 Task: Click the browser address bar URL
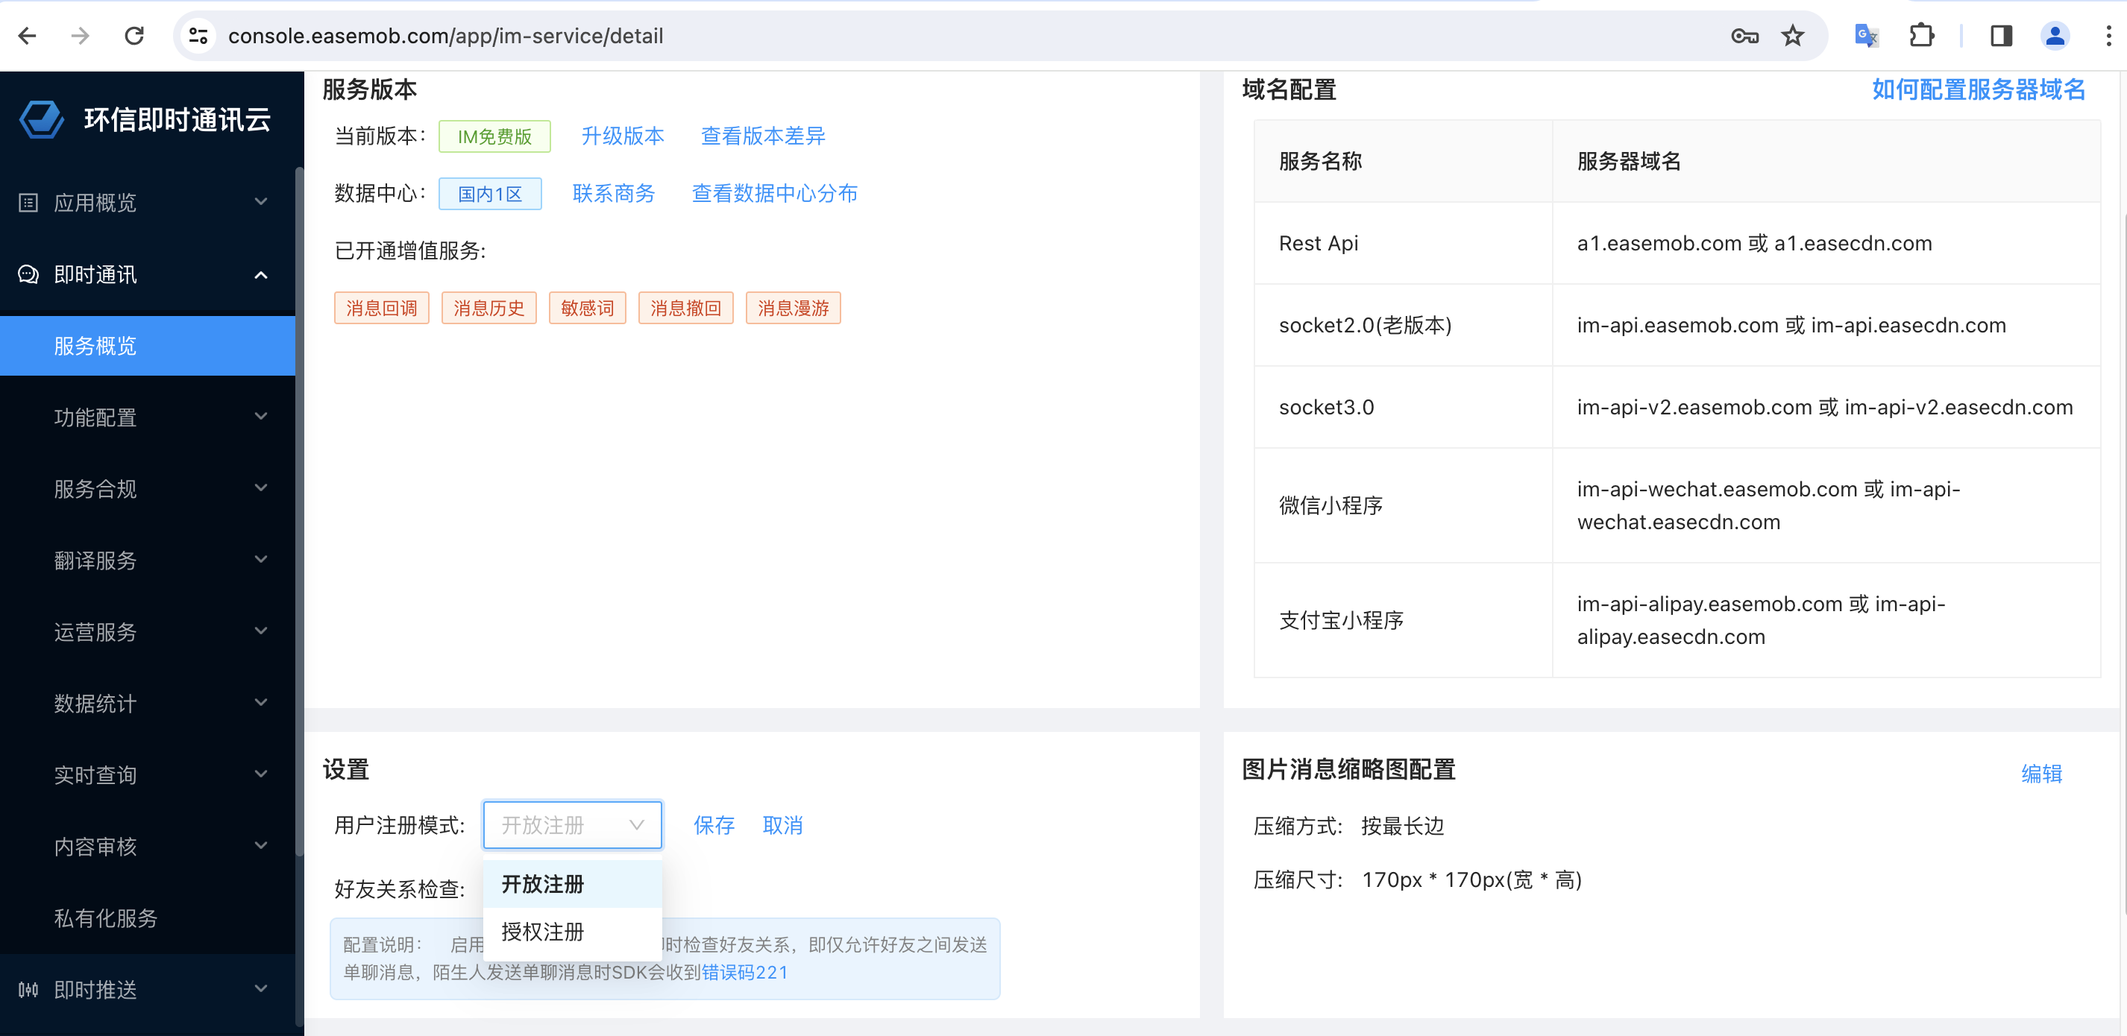tap(446, 36)
